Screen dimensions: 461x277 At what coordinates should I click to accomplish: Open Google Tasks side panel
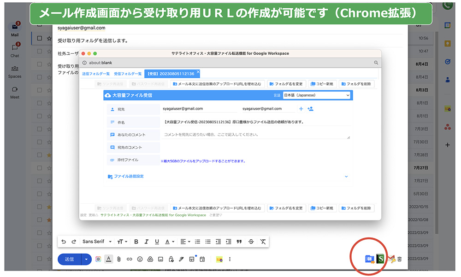point(448,62)
